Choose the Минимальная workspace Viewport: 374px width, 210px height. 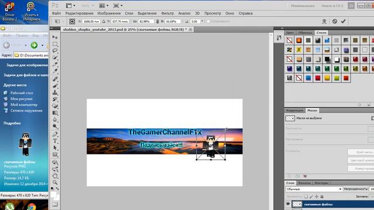303,6
